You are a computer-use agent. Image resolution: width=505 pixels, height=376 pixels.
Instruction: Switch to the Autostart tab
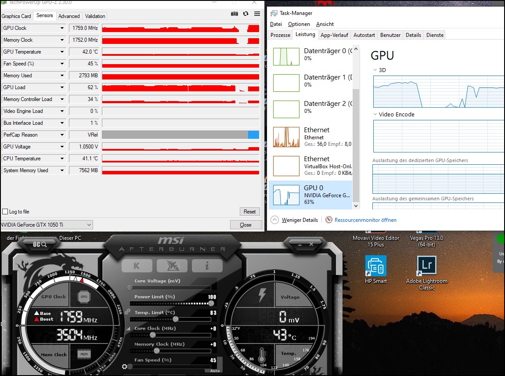(x=364, y=35)
